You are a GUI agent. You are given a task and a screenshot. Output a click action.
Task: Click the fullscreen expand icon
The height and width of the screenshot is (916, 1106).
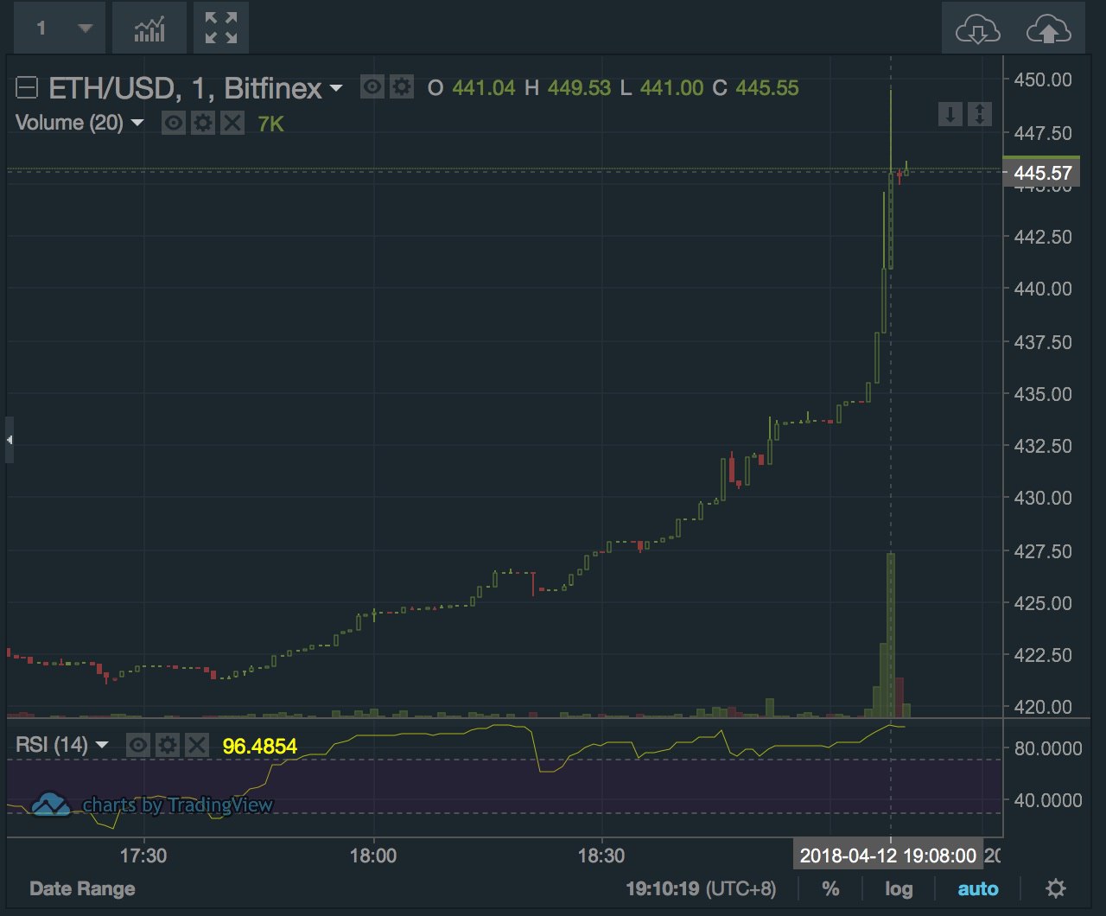[221, 29]
